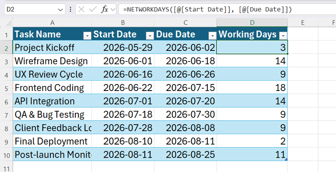
Task: Select due date 2026-08-25 cell
Action: coord(185,155)
